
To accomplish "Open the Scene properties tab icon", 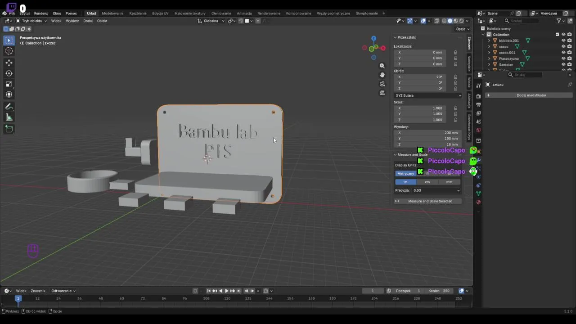I will click(478, 121).
